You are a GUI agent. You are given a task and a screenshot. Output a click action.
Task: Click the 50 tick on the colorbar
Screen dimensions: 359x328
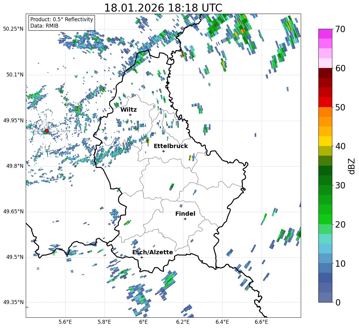[x=340, y=107]
